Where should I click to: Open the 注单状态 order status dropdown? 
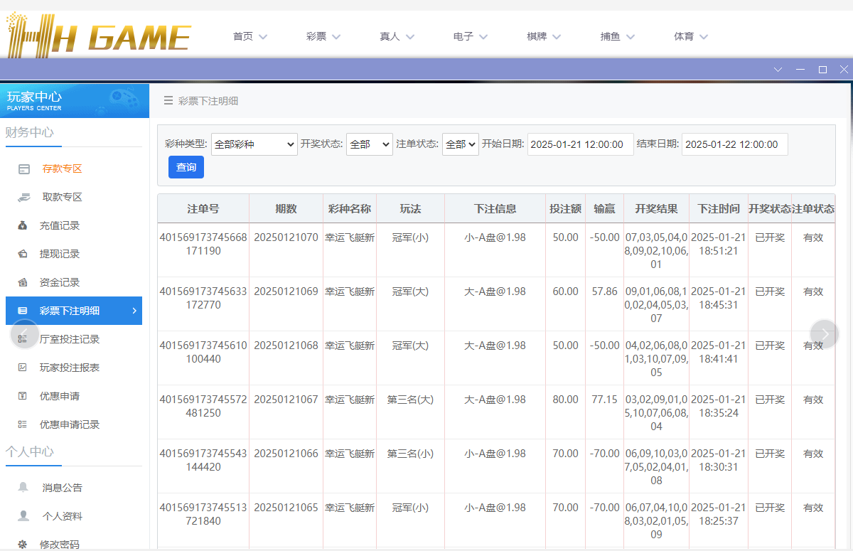coord(460,144)
